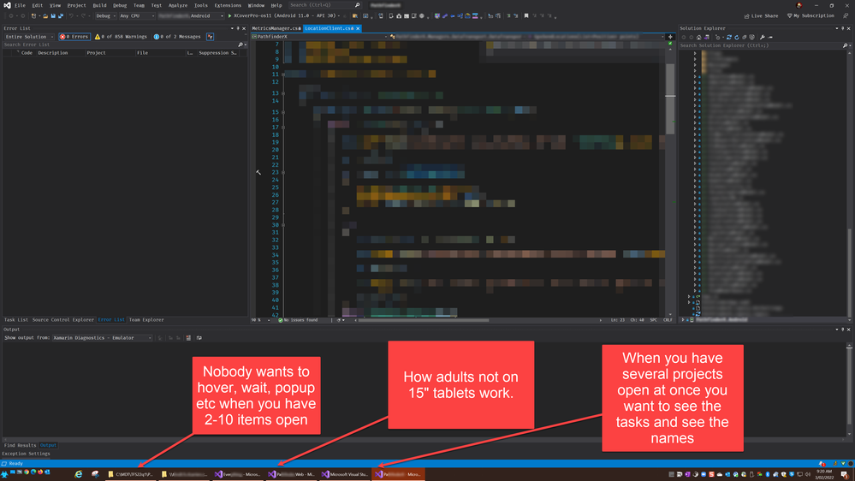Viewport: 855px width, 481px height.
Task: Click the Undo toolbar icon
Action: (x=71, y=15)
